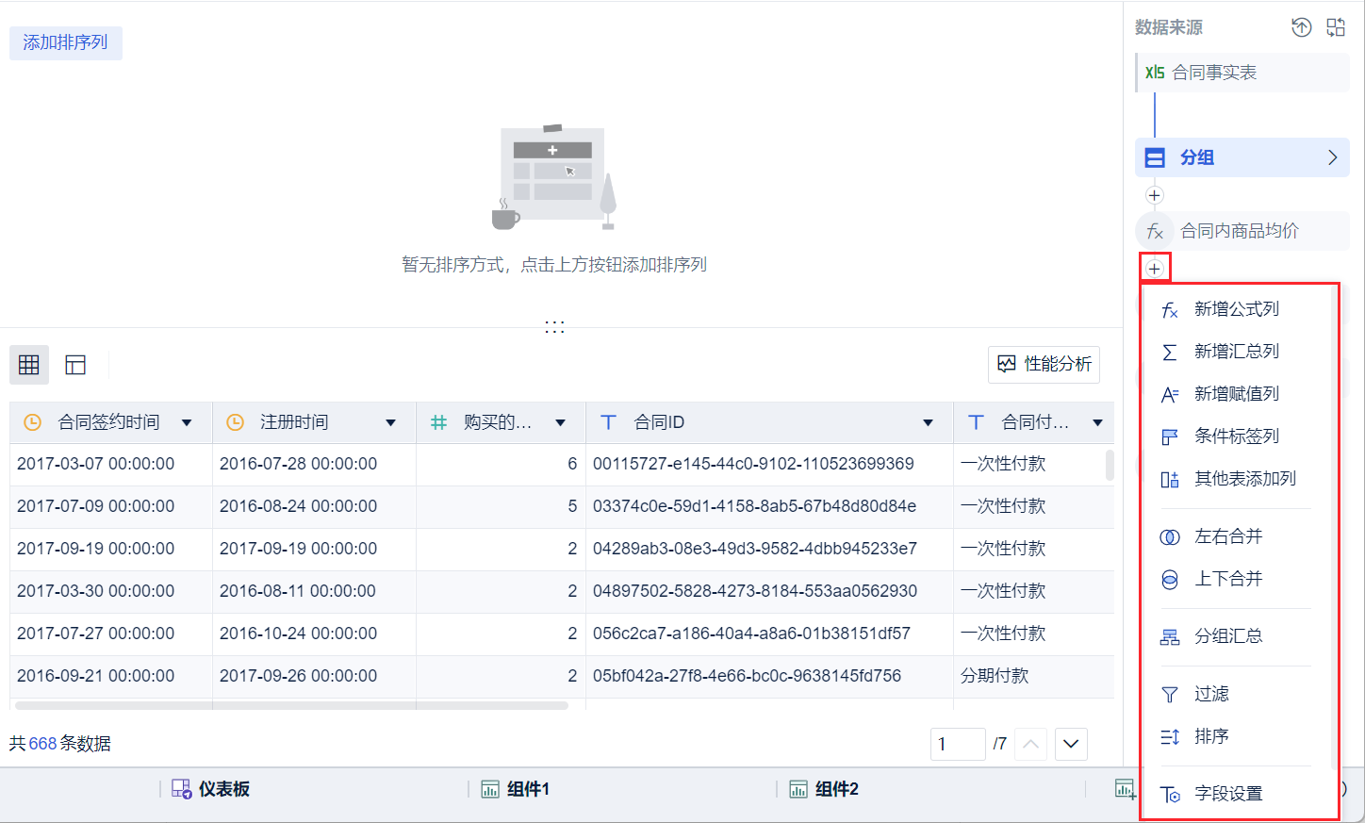
Task: Select cell 05bf042a-27f8-4e66-bc0c-9638145fd756
Action: (x=769, y=676)
